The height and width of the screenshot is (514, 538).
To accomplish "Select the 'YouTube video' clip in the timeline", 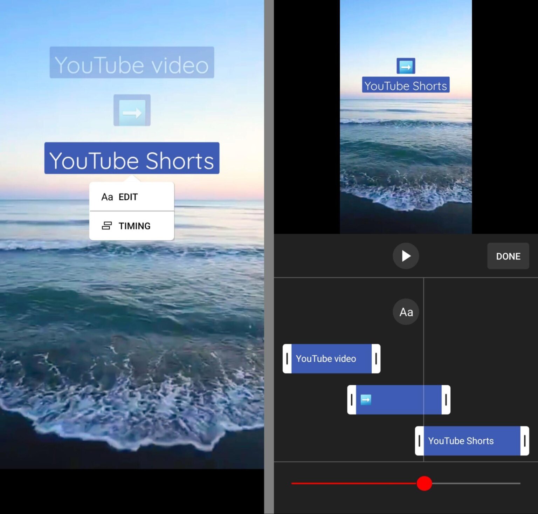I will [x=326, y=358].
